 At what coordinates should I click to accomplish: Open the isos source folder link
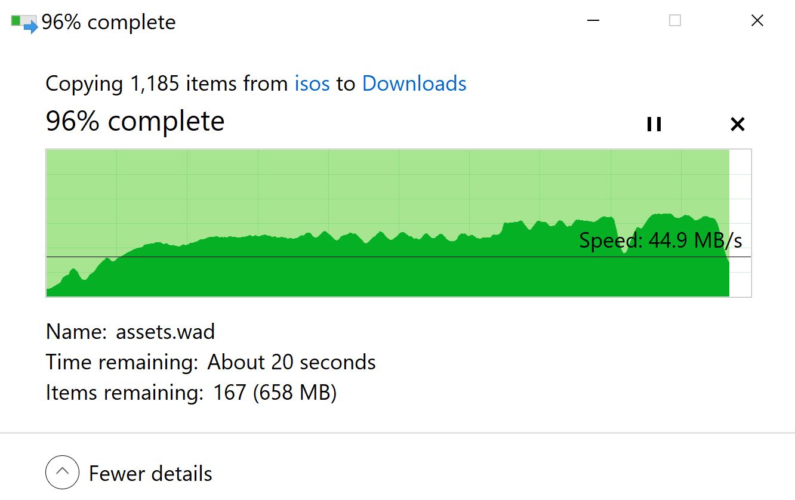point(312,84)
